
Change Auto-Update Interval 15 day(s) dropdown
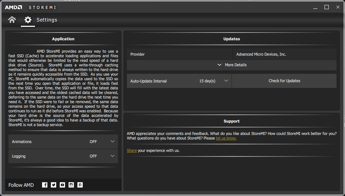tap(179, 81)
